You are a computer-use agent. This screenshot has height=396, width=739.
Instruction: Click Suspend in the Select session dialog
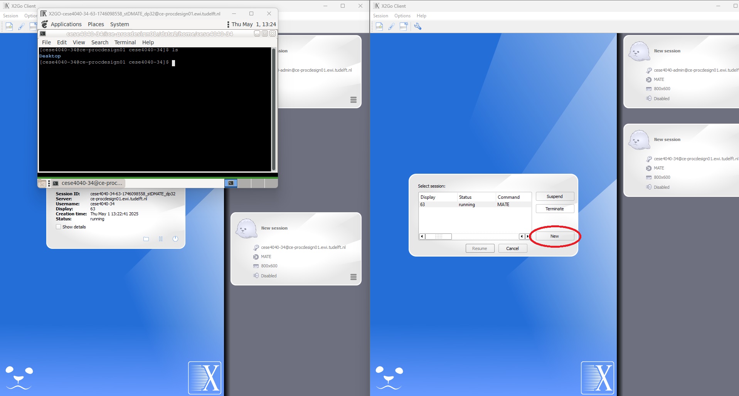pyautogui.click(x=555, y=196)
